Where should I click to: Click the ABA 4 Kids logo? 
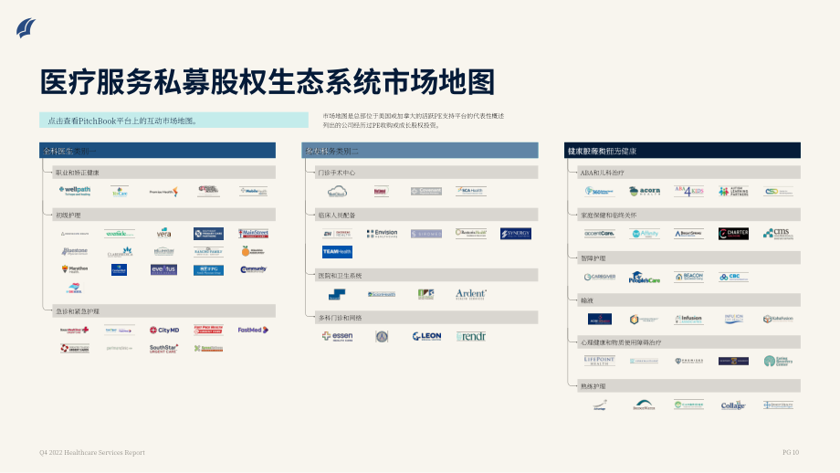click(688, 191)
